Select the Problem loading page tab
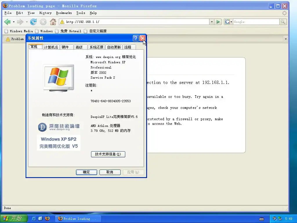The width and height of the screenshot is (297, 223). [x=15, y=39]
